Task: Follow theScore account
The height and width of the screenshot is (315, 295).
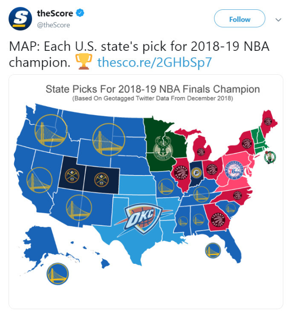Action: 240,18
